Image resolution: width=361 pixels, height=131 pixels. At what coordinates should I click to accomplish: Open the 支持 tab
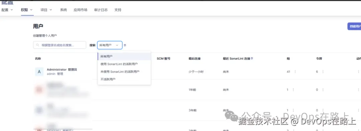[x=118, y=10]
